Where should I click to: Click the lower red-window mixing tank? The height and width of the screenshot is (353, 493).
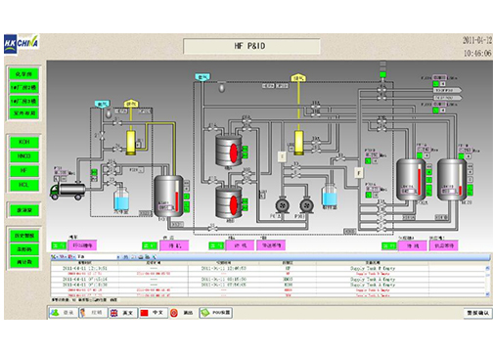(x=229, y=202)
